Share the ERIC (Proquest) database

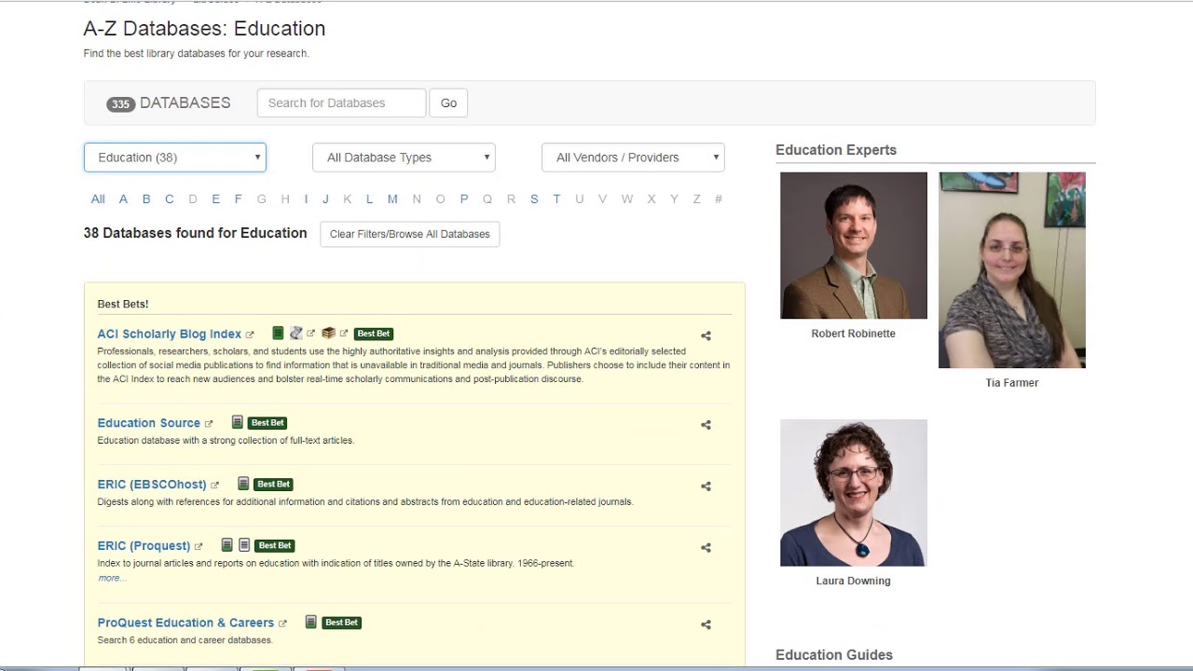[706, 548]
